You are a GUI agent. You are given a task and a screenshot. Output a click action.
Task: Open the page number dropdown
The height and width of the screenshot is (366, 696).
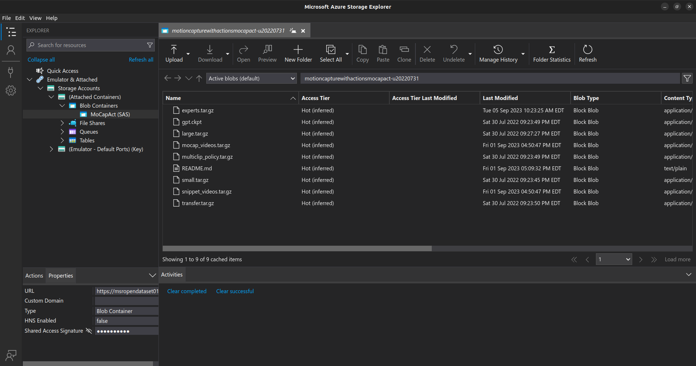tap(614, 259)
